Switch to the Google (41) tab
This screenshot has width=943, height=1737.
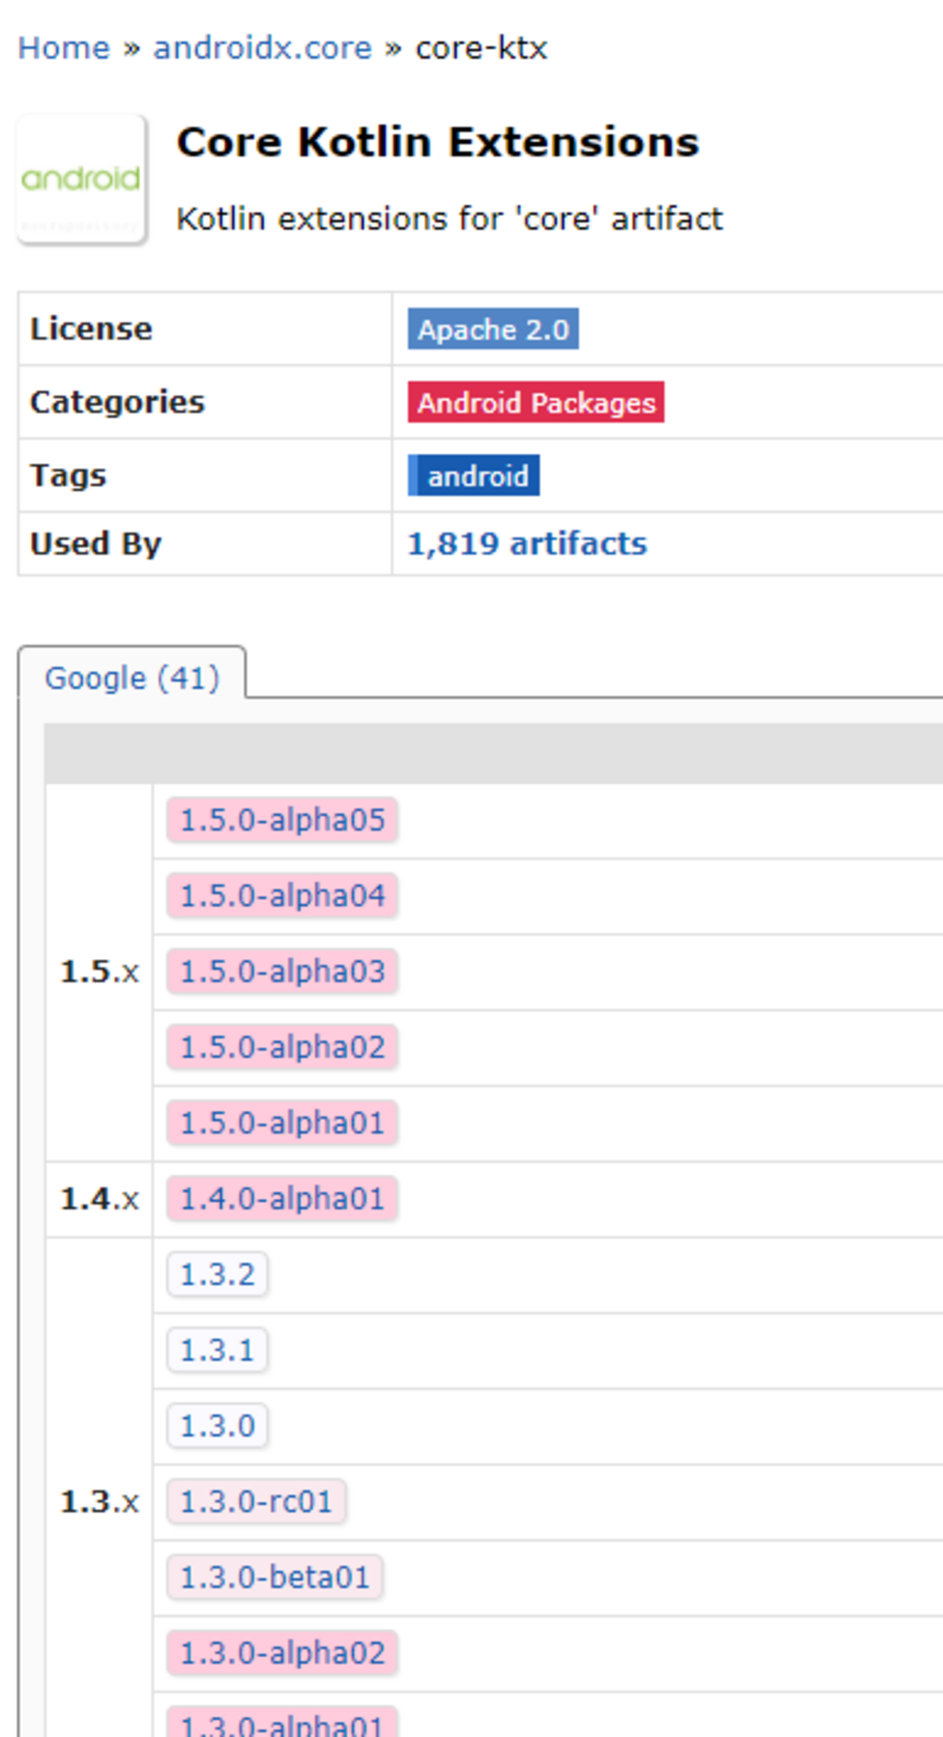tap(132, 678)
